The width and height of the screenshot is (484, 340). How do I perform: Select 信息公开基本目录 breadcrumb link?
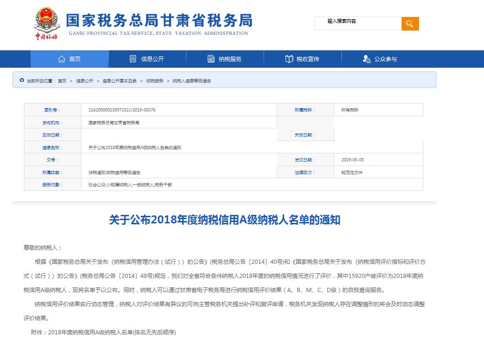(120, 81)
